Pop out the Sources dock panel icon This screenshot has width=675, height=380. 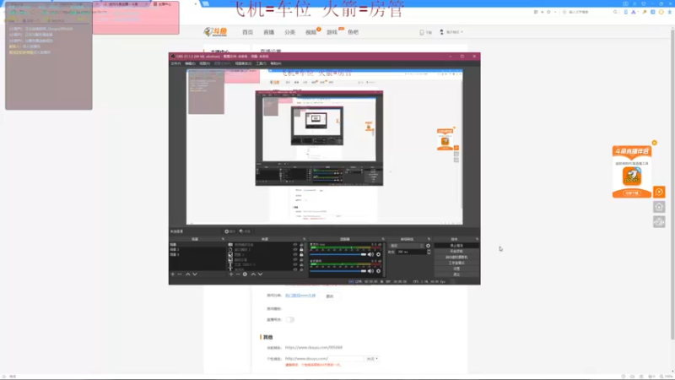coord(305,239)
